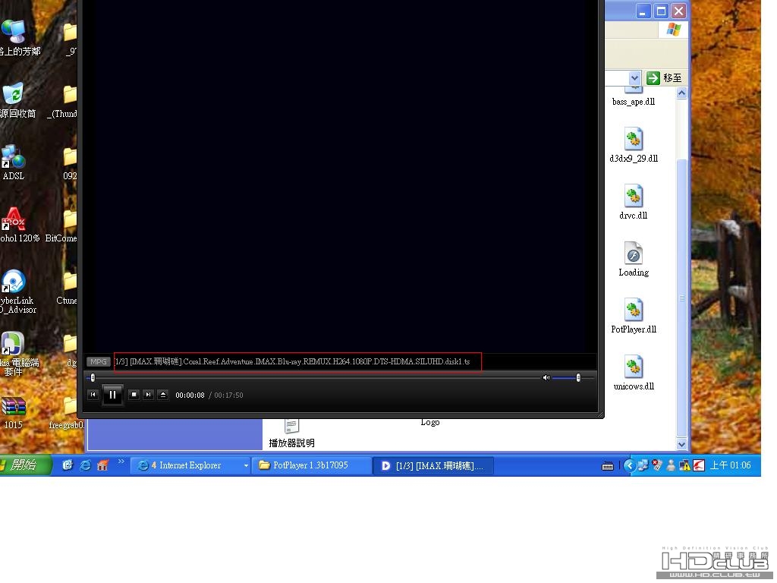Stop playback in PotPlayer

click(134, 395)
